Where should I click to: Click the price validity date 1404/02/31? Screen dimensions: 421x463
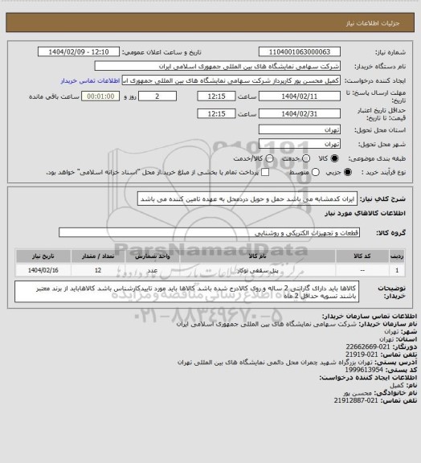[x=300, y=113]
